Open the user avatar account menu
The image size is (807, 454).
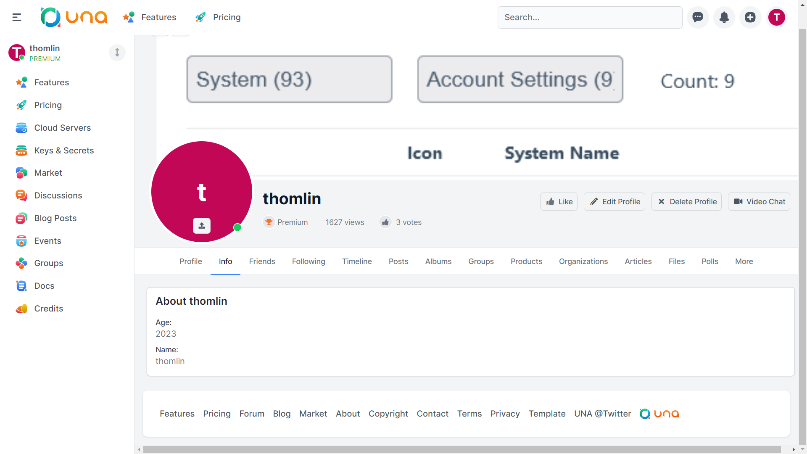[776, 17]
